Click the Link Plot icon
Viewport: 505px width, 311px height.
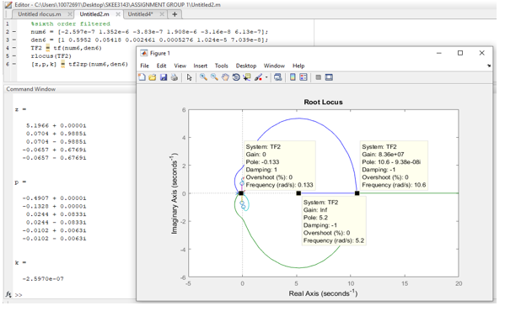pos(277,77)
